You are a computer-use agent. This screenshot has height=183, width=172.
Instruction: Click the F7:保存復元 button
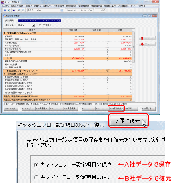116,109
